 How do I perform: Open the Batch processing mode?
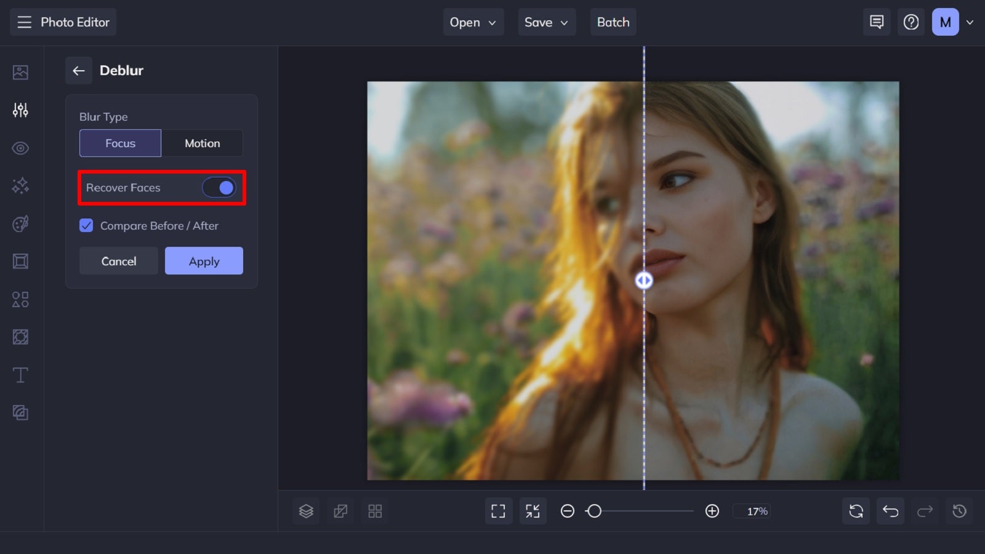pos(613,22)
